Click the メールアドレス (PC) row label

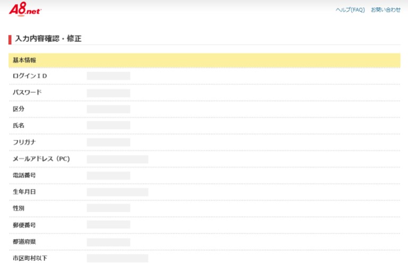pyautogui.click(x=41, y=159)
